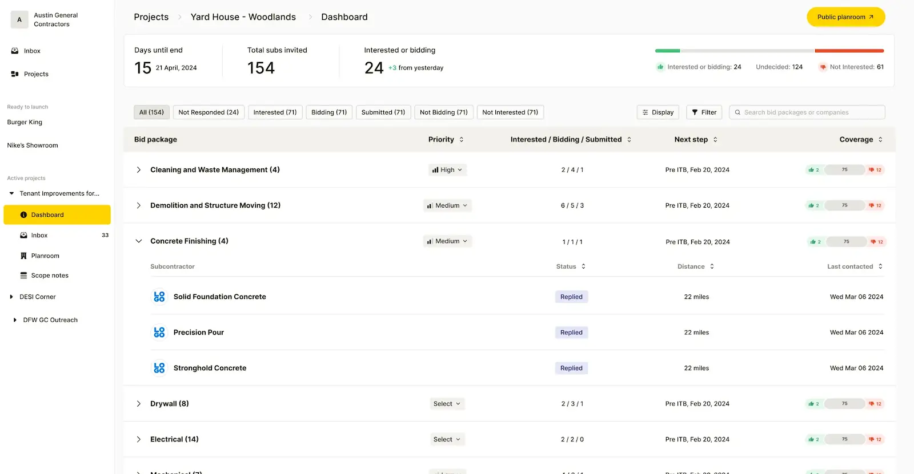Screen dimensions: 914x474
Task: Open the Filter button
Action: pos(704,112)
